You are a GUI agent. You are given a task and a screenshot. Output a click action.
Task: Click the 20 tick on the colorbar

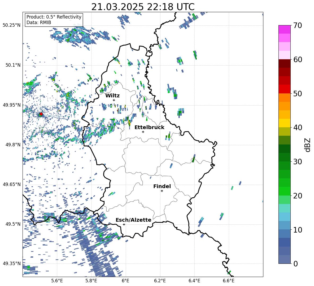point(297,196)
